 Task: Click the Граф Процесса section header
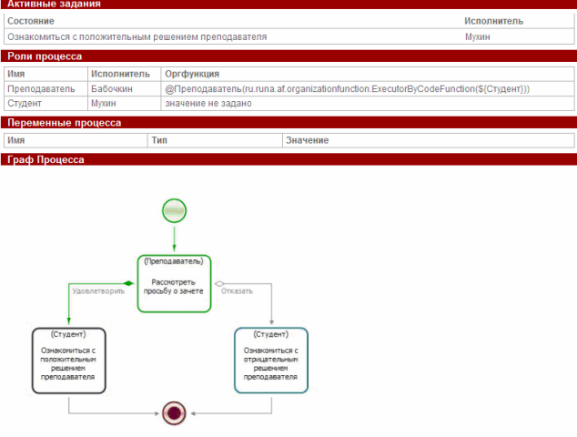click(x=46, y=160)
